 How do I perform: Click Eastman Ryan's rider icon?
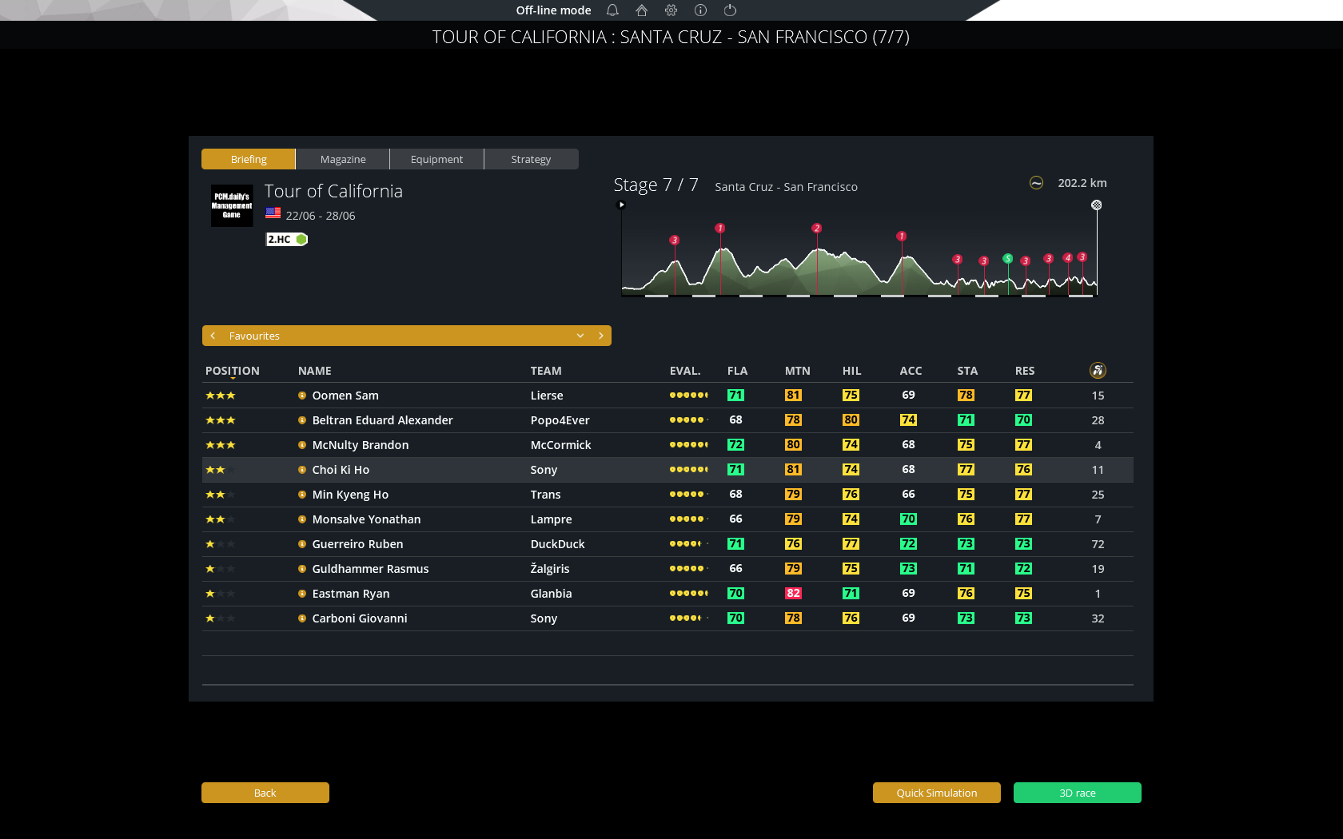pyautogui.click(x=302, y=594)
